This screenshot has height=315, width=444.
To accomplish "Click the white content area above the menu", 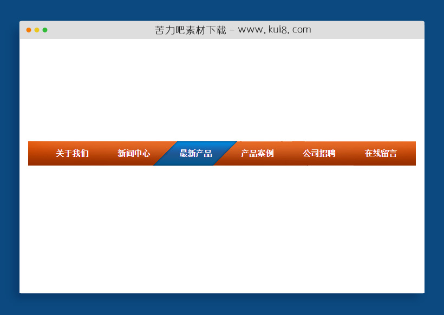I will pos(222,89).
